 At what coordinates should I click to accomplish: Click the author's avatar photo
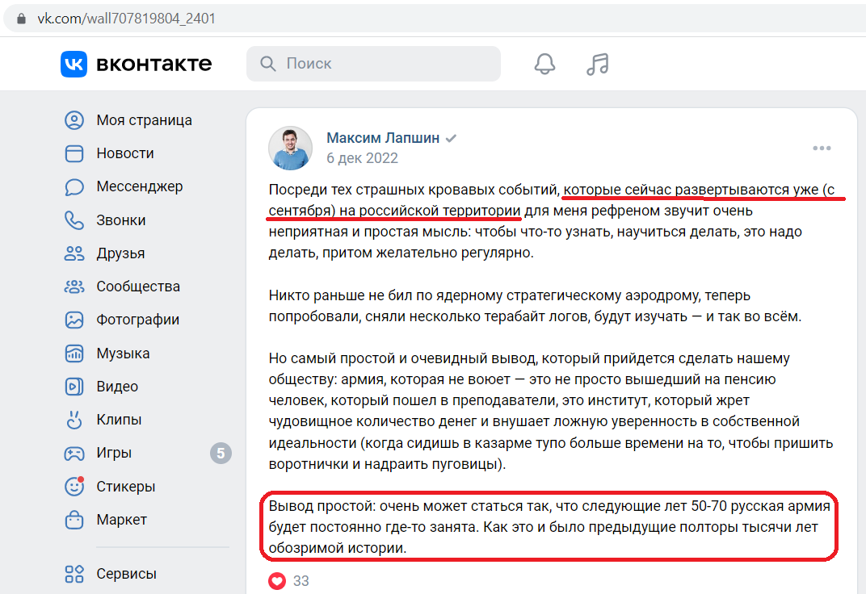[290, 148]
